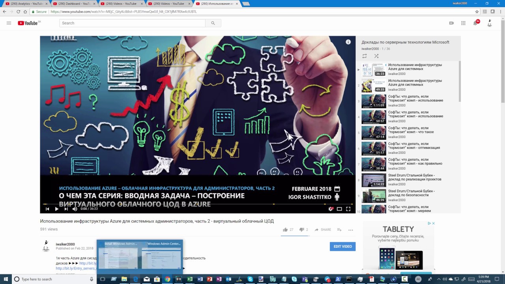Switch player to theater mode

pos(339,209)
